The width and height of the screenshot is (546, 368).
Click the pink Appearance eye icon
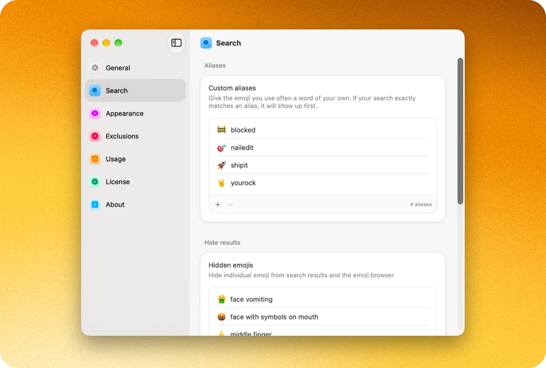point(95,113)
